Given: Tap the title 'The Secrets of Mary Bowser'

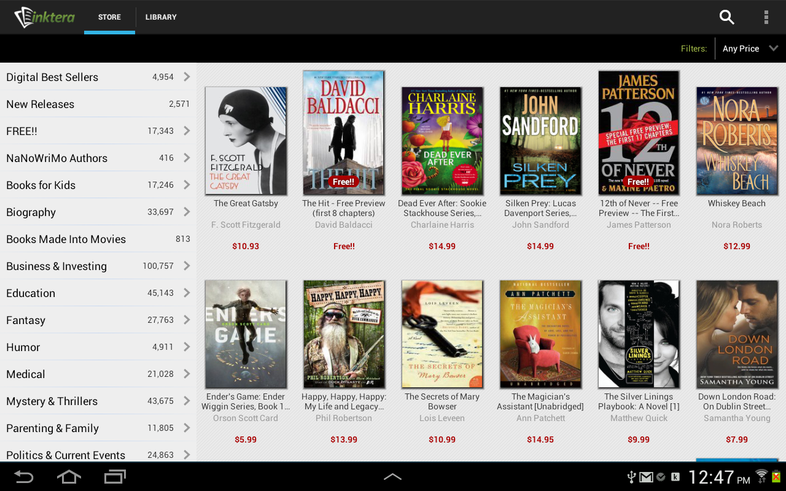Looking at the screenshot, I should 442,401.
